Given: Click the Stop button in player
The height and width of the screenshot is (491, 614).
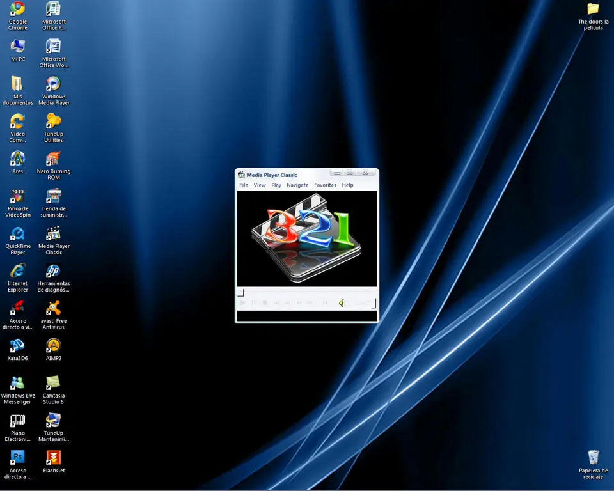Looking at the screenshot, I should [x=265, y=302].
